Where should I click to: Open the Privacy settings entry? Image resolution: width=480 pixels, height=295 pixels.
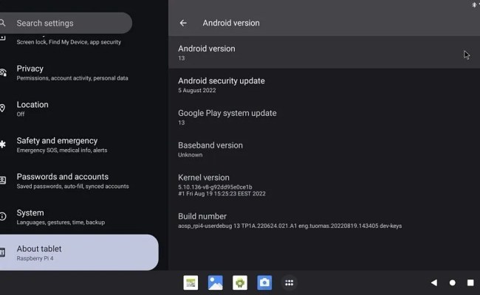point(79,73)
